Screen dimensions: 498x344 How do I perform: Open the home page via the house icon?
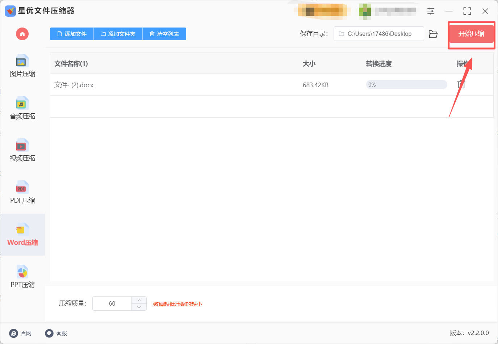click(22, 34)
